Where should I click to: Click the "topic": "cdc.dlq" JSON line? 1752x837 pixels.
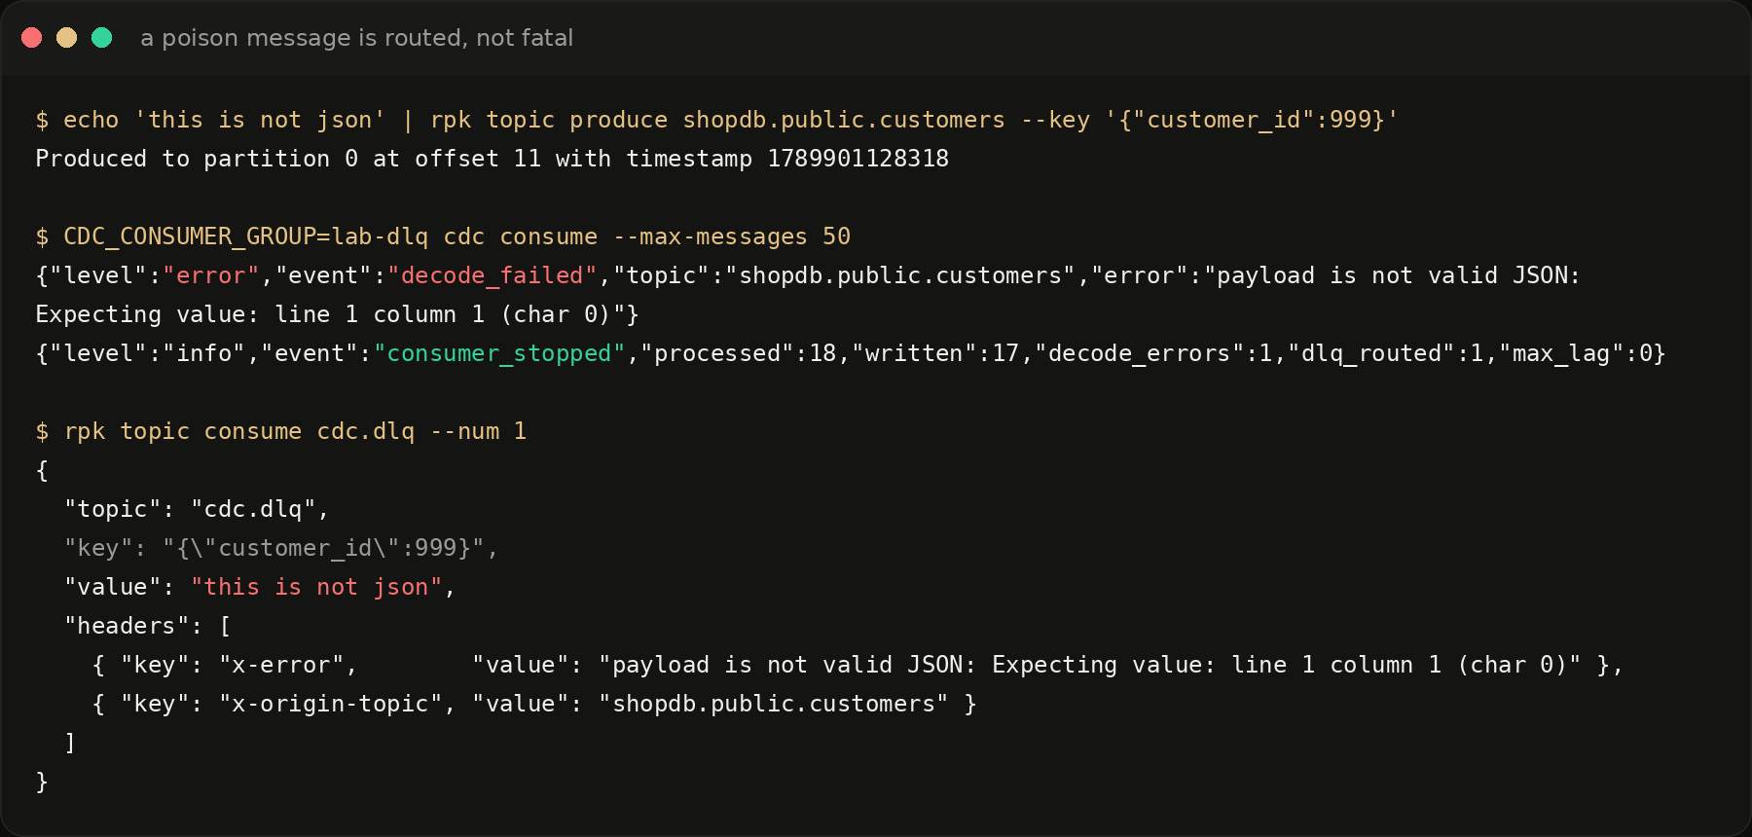197,509
